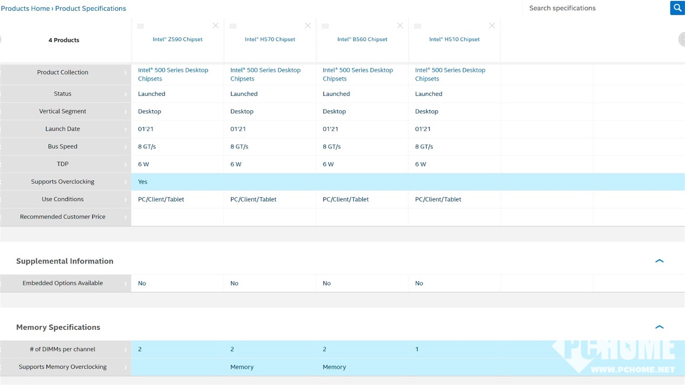Open Product Specifications breadcrumb link

[90, 9]
